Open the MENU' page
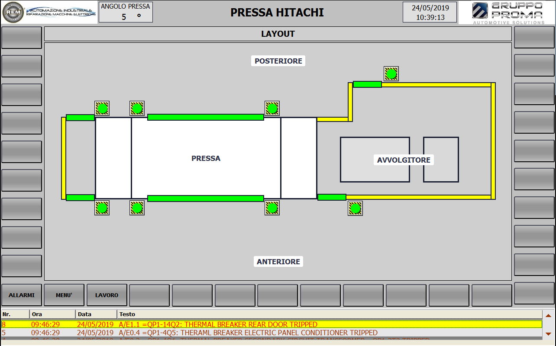This screenshot has width=556, height=346. tap(64, 295)
